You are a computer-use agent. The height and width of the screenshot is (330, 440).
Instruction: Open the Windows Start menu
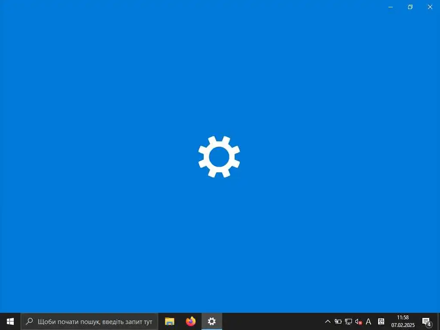[10, 321]
